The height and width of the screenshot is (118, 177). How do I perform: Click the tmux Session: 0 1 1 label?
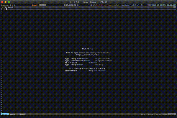8,5
